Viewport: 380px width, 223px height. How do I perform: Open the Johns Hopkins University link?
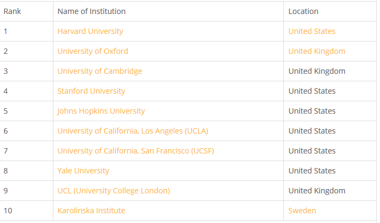pyautogui.click(x=101, y=111)
